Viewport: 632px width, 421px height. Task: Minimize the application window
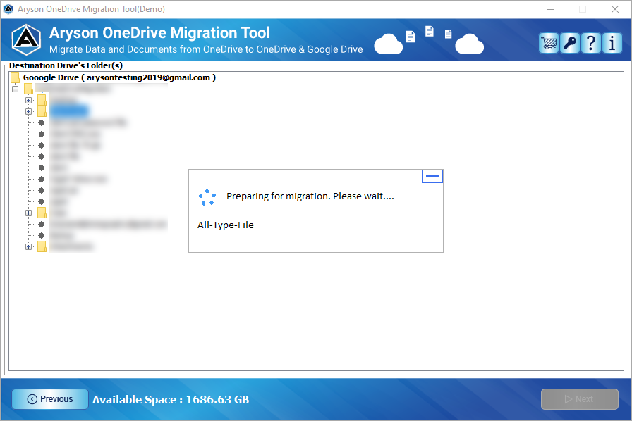551,9
